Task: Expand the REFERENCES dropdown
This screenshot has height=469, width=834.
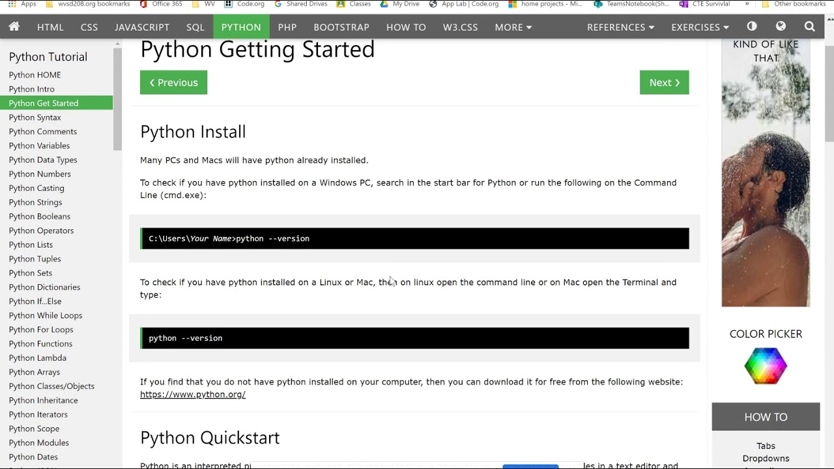Action: [x=620, y=27]
